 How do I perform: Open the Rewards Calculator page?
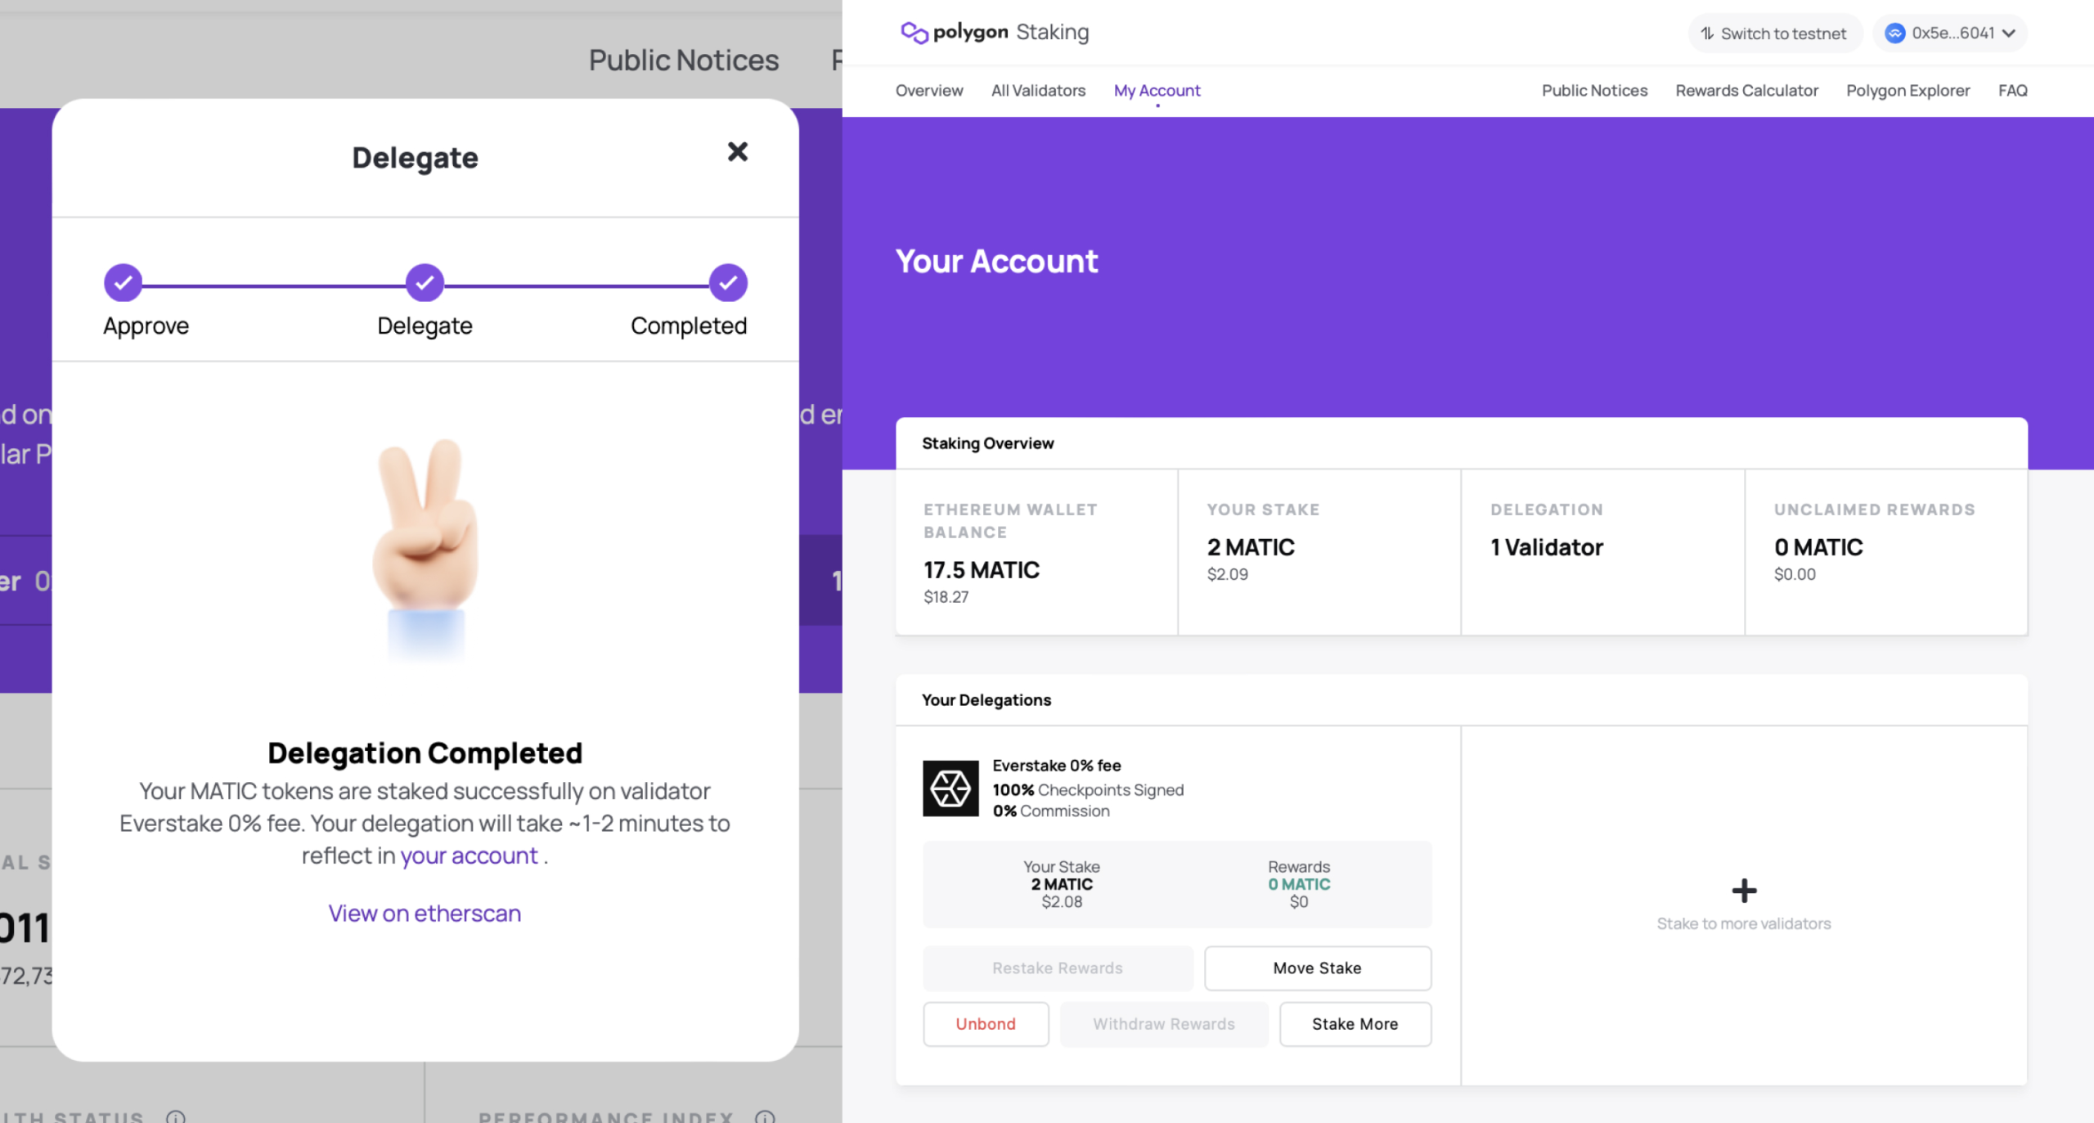click(1746, 90)
